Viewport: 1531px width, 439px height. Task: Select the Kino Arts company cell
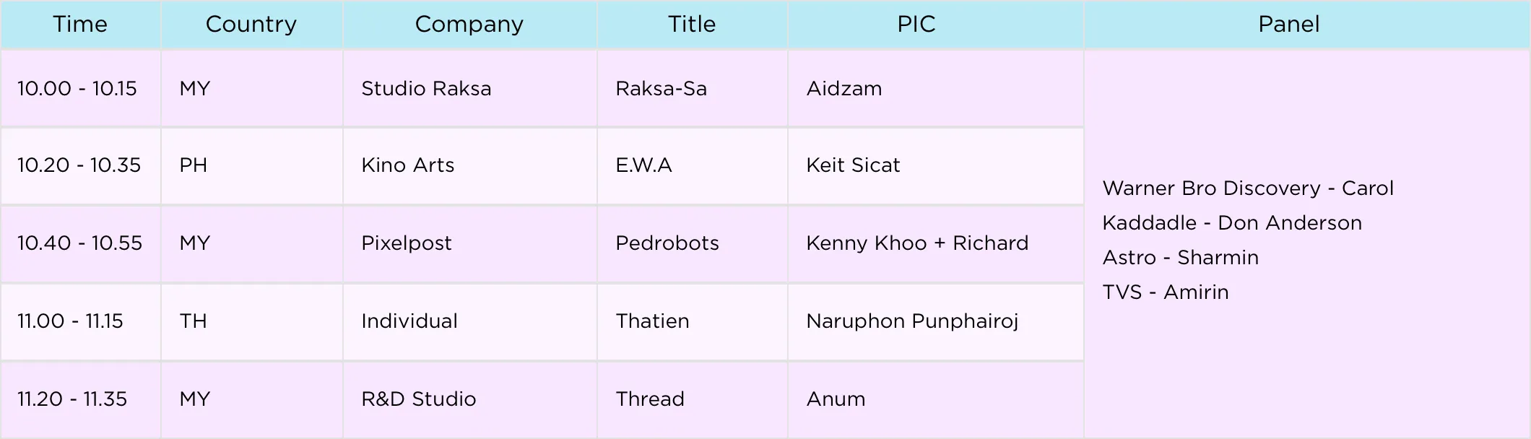click(x=408, y=165)
